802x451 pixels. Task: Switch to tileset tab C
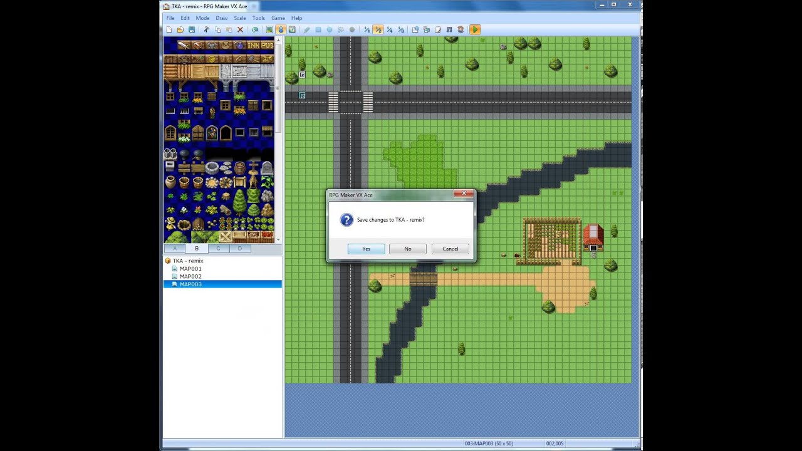(x=218, y=249)
